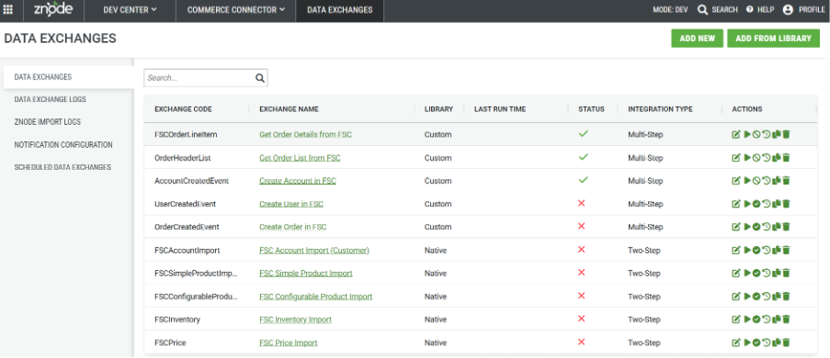Viewport: 830px width, 358px height.
Task: Edit the FSCAccountImport exchange
Action: pos(735,250)
